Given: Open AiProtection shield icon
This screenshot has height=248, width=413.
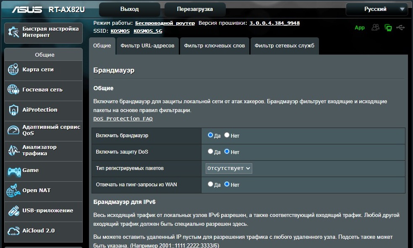Looking at the screenshot, I should click(13, 110).
